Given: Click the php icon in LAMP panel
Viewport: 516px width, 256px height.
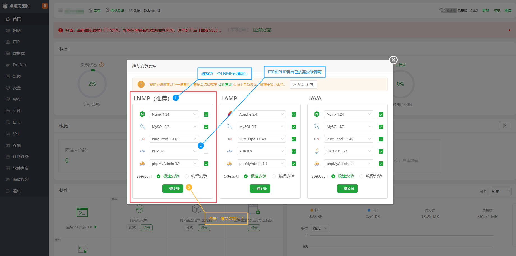Looking at the screenshot, I should (230, 151).
